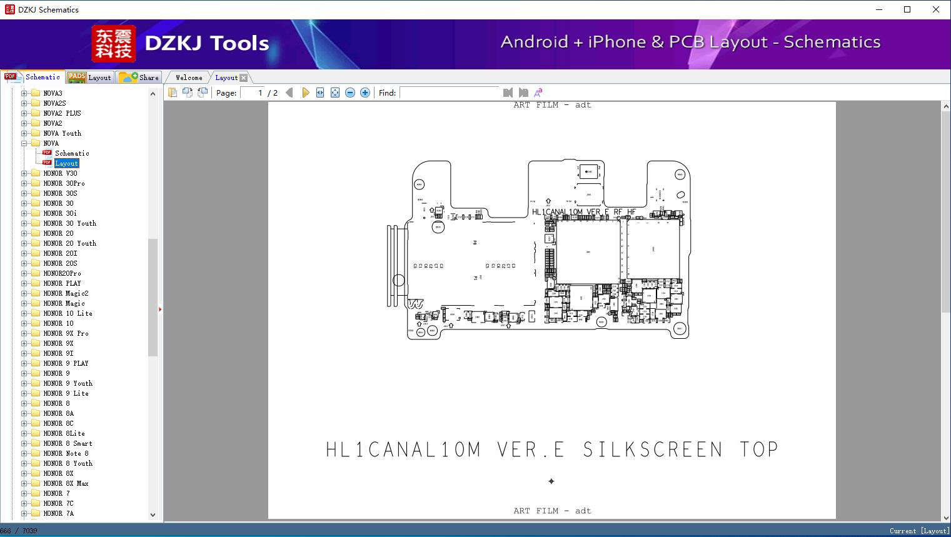Switch to the PADS Layout sidebar tab

[x=89, y=78]
